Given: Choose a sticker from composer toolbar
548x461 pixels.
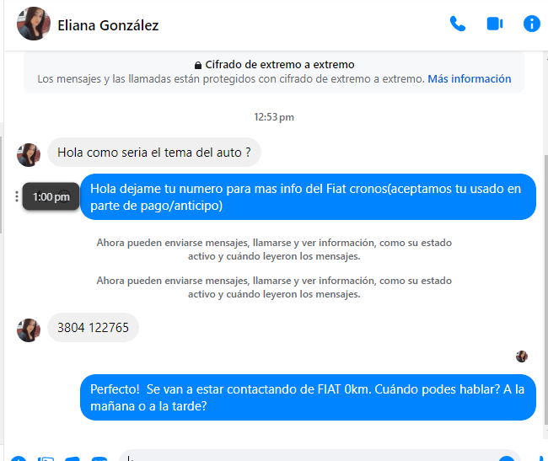Looking at the screenshot, I should pyautogui.click(x=73, y=458).
